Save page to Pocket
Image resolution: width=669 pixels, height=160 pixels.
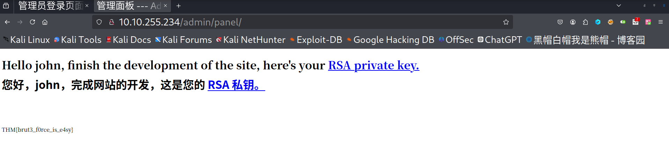[560, 22]
